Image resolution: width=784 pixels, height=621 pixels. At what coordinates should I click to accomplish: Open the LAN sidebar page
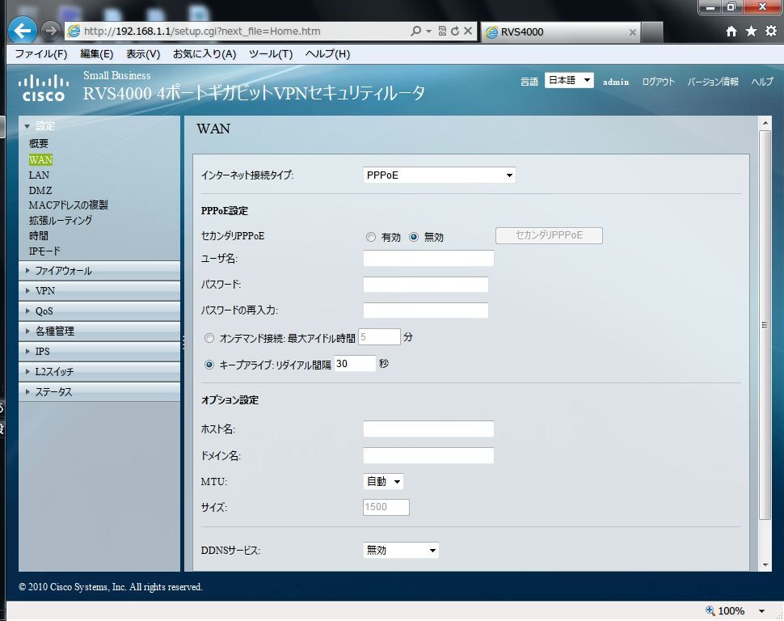pos(39,175)
